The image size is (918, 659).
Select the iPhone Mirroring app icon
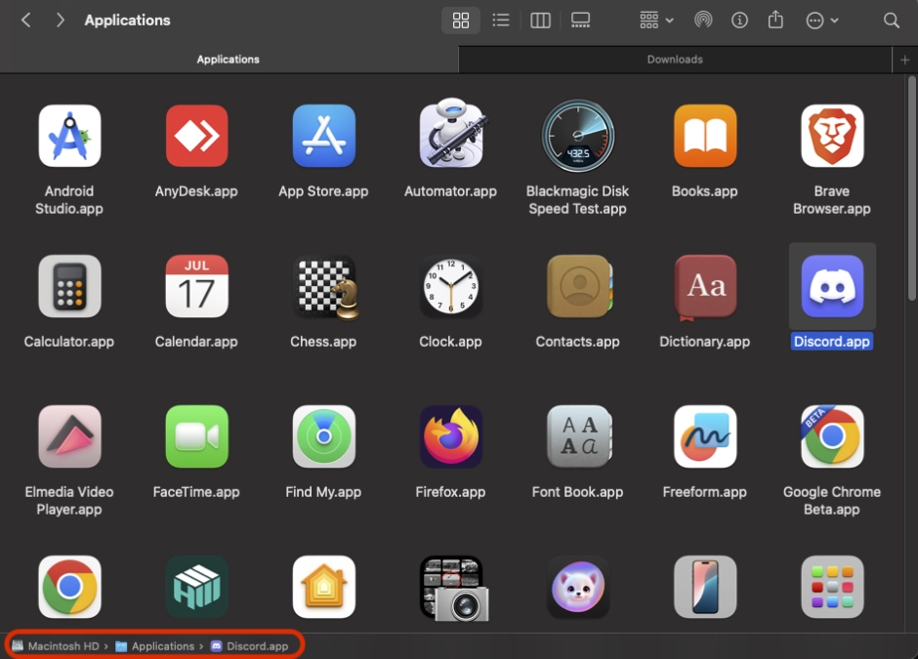[x=705, y=587]
